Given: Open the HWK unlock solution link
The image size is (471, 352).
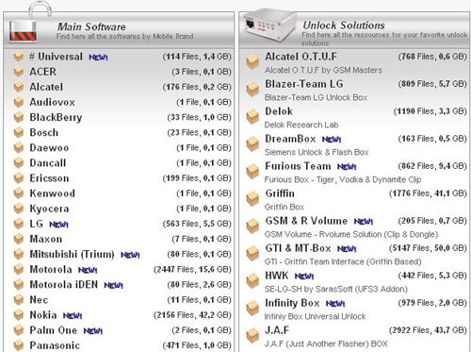Looking at the screenshot, I should 277,276.
